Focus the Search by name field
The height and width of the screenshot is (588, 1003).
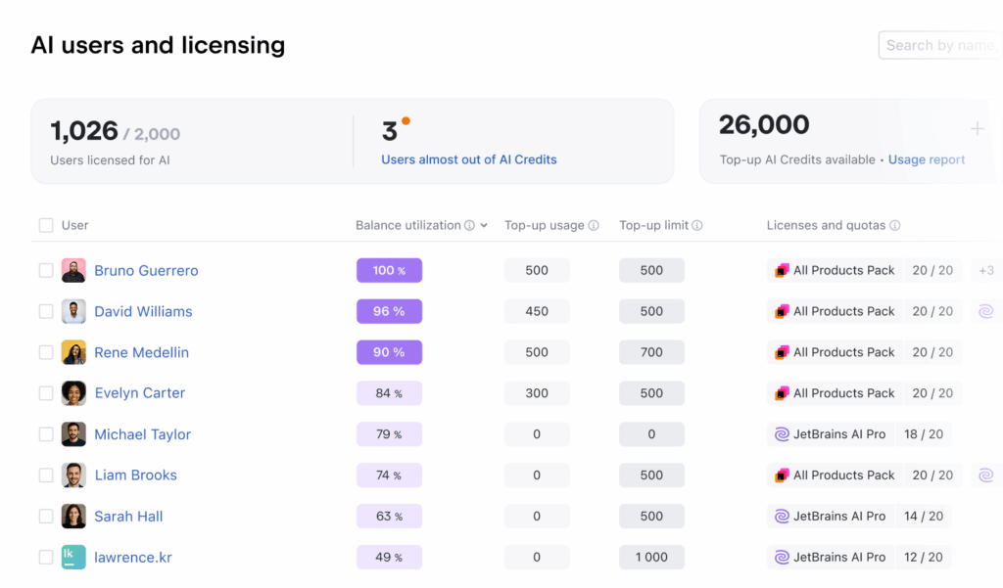pos(938,45)
